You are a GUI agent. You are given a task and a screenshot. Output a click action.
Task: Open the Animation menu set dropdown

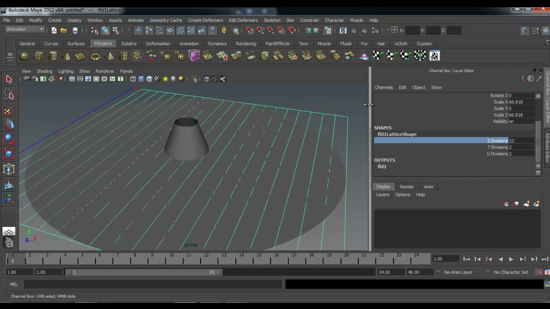[25, 29]
